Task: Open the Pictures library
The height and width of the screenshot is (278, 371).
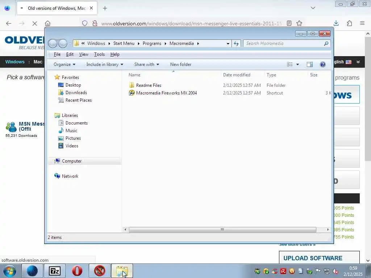Action: (73, 138)
